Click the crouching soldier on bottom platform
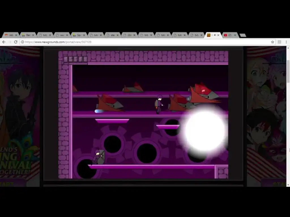The height and width of the screenshot is (217, 290). pos(99,157)
